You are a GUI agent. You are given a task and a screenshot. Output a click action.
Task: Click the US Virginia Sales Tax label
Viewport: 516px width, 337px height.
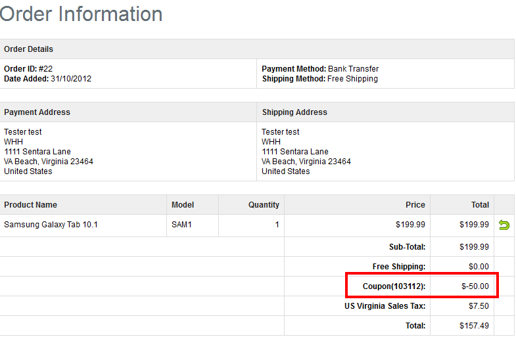[x=385, y=306]
